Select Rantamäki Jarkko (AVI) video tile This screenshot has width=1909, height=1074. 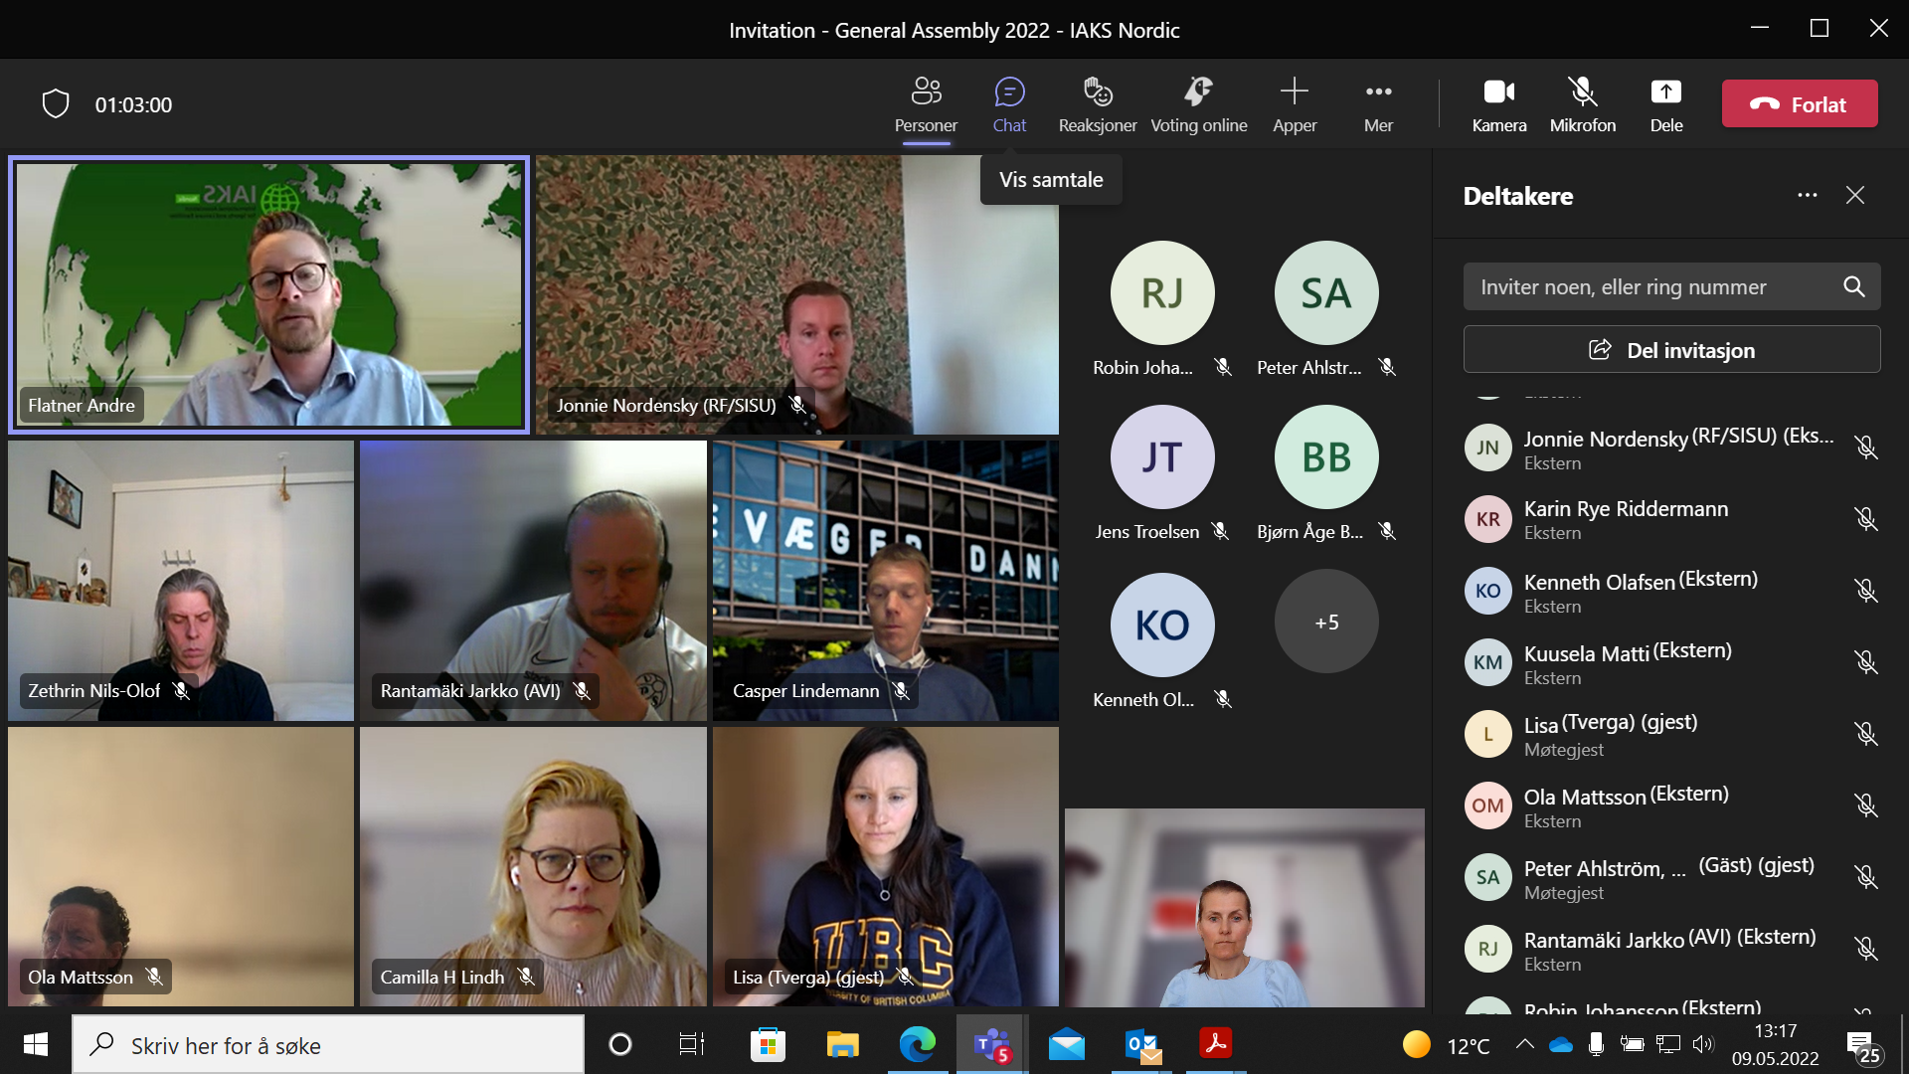pyautogui.click(x=533, y=581)
